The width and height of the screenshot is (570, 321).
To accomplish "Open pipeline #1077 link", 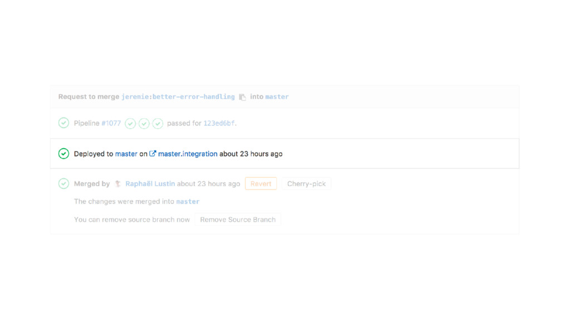I will click(x=111, y=123).
